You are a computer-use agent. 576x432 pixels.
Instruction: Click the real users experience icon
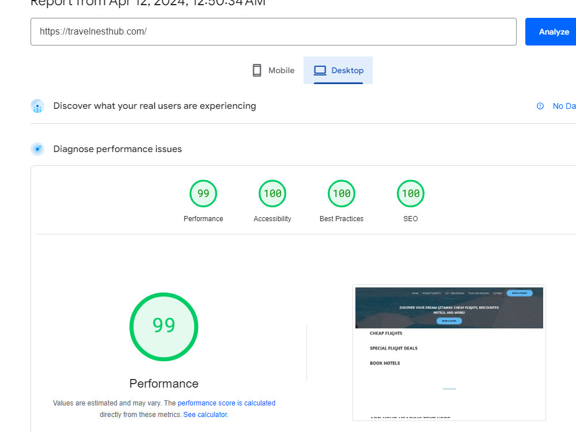coord(37,106)
